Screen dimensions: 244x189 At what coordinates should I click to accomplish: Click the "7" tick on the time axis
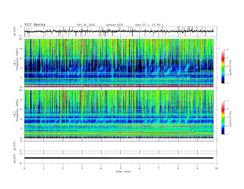[159, 168]
